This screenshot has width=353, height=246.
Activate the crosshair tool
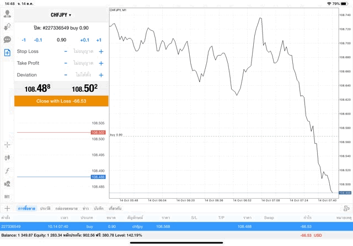point(7,145)
